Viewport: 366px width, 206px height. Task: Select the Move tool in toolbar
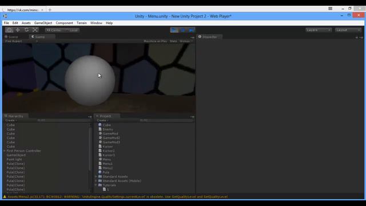pyautogui.click(x=18, y=30)
